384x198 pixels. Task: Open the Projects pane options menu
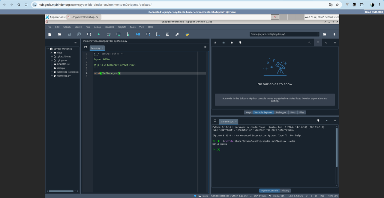[76, 43]
